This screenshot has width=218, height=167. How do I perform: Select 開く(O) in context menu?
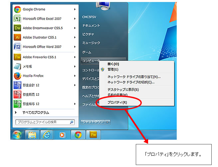[x=113, y=64]
